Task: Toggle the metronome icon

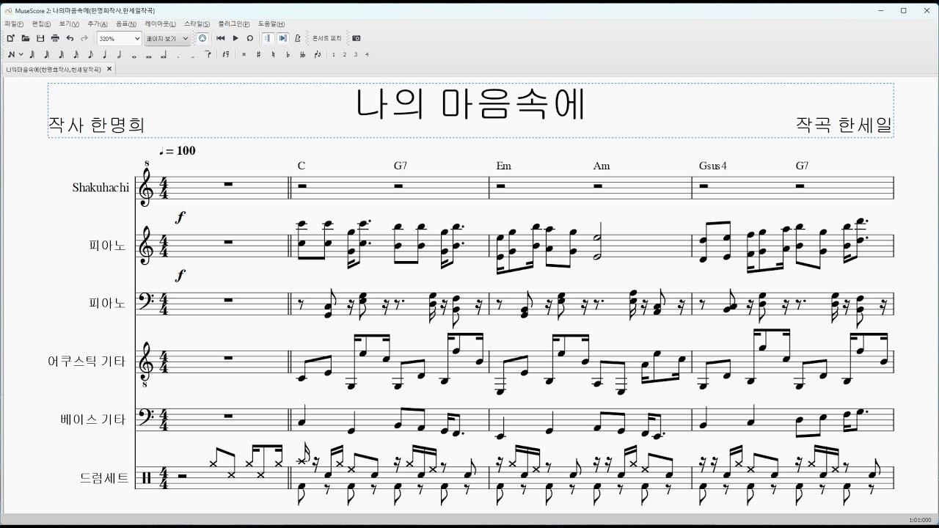Action: [x=297, y=38]
